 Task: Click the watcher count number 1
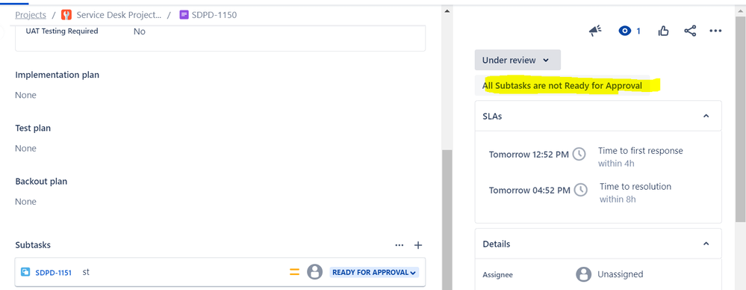coord(638,31)
